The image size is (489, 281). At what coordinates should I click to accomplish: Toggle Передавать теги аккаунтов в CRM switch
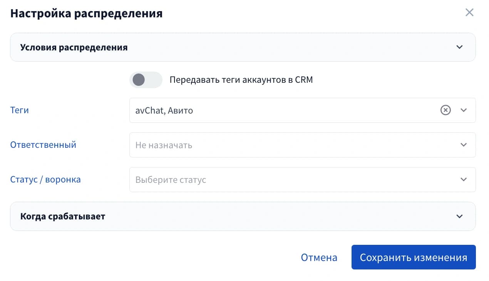pos(146,80)
